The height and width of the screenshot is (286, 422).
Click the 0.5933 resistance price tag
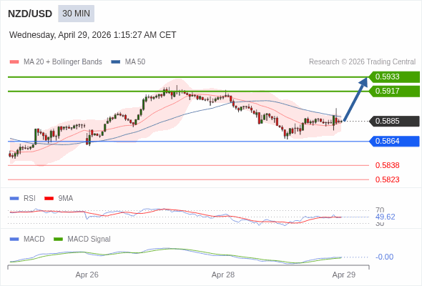tap(394, 77)
